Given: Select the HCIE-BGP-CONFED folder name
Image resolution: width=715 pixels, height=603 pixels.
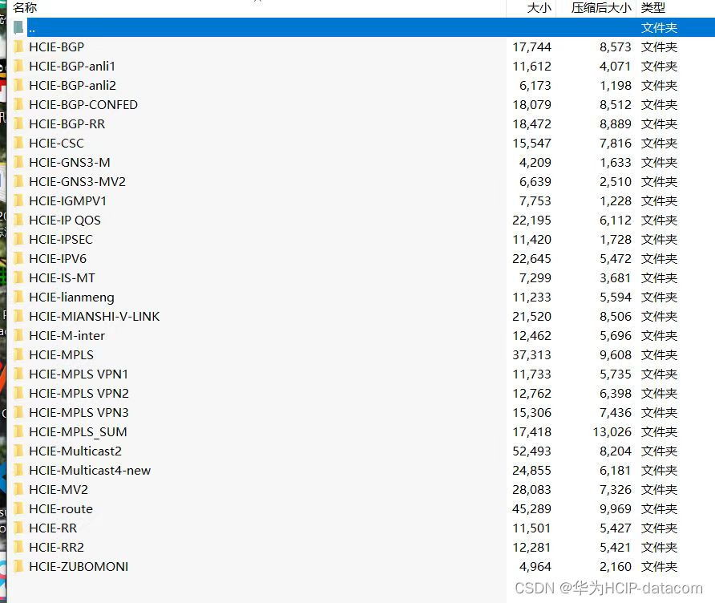Looking at the screenshot, I should pyautogui.click(x=83, y=104).
